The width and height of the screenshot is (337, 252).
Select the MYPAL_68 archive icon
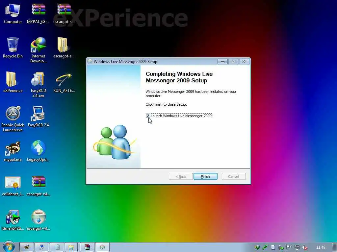pyautogui.click(x=38, y=13)
